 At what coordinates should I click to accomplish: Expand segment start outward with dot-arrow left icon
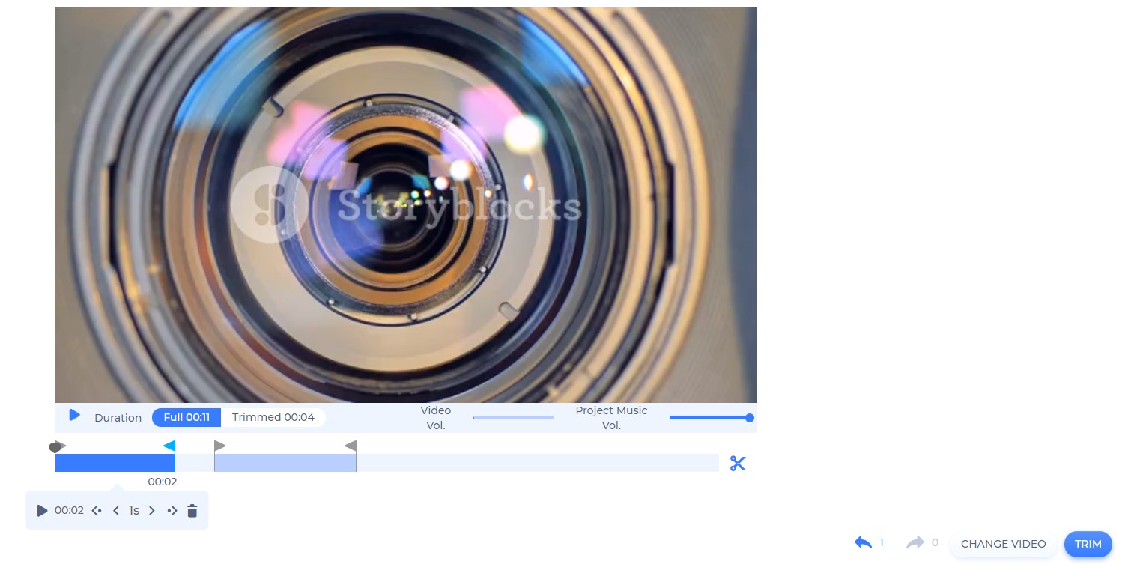click(97, 511)
